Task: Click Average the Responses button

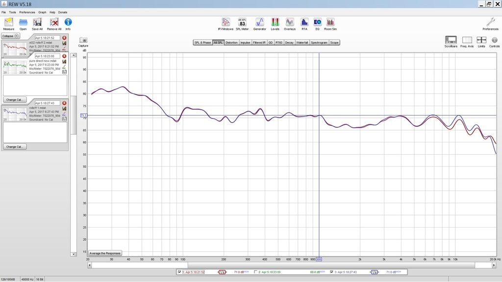Action: point(105,253)
